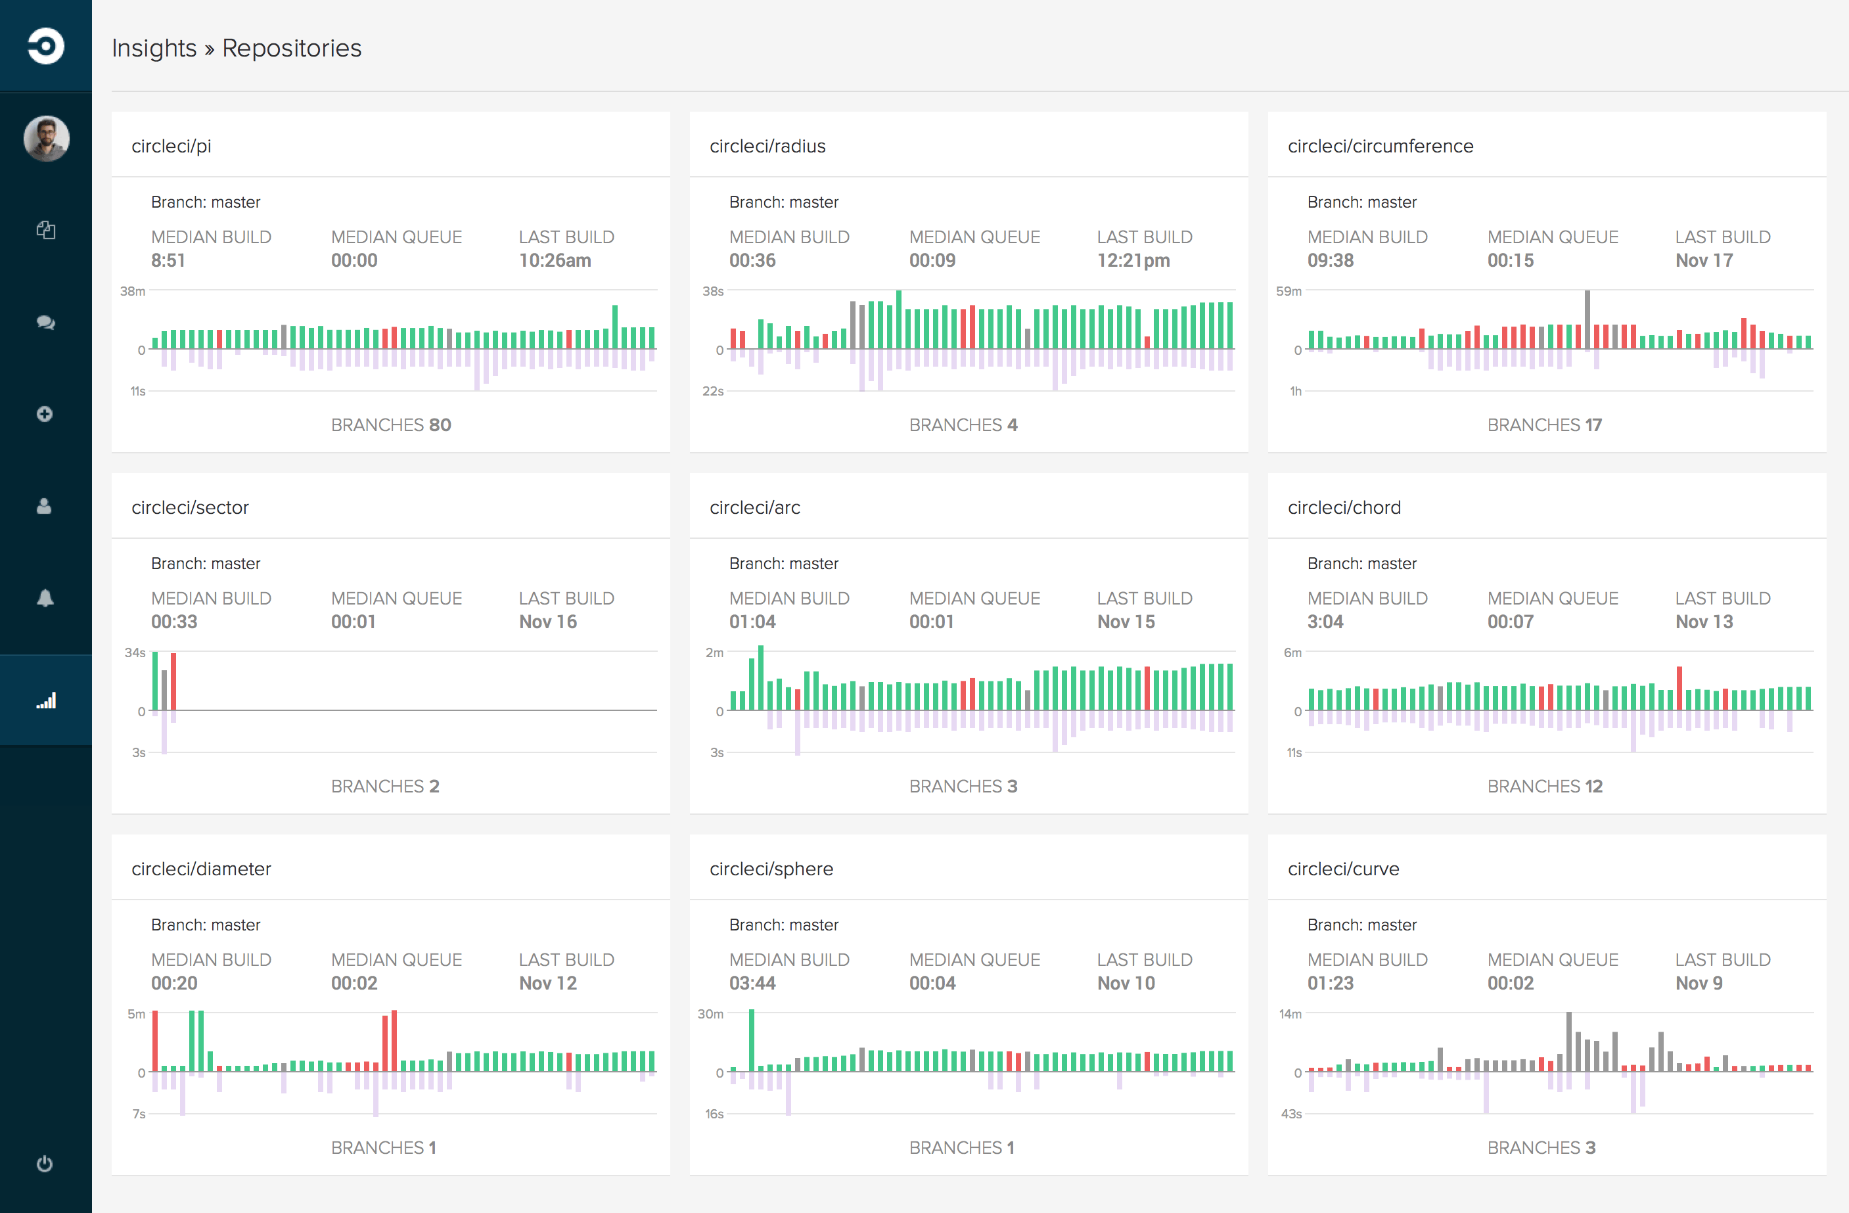The image size is (1849, 1213).
Task: Click median build 03:44 in circleci/sphere
Action: (x=752, y=983)
